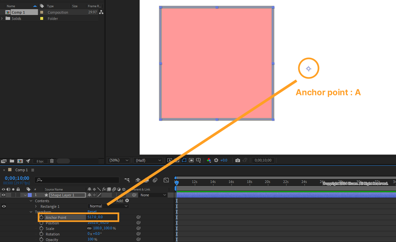Delete selected project item with trash icon

[x=52, y=161]
